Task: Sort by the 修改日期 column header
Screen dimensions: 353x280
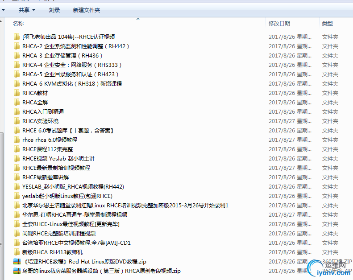Action: point(279,23)
